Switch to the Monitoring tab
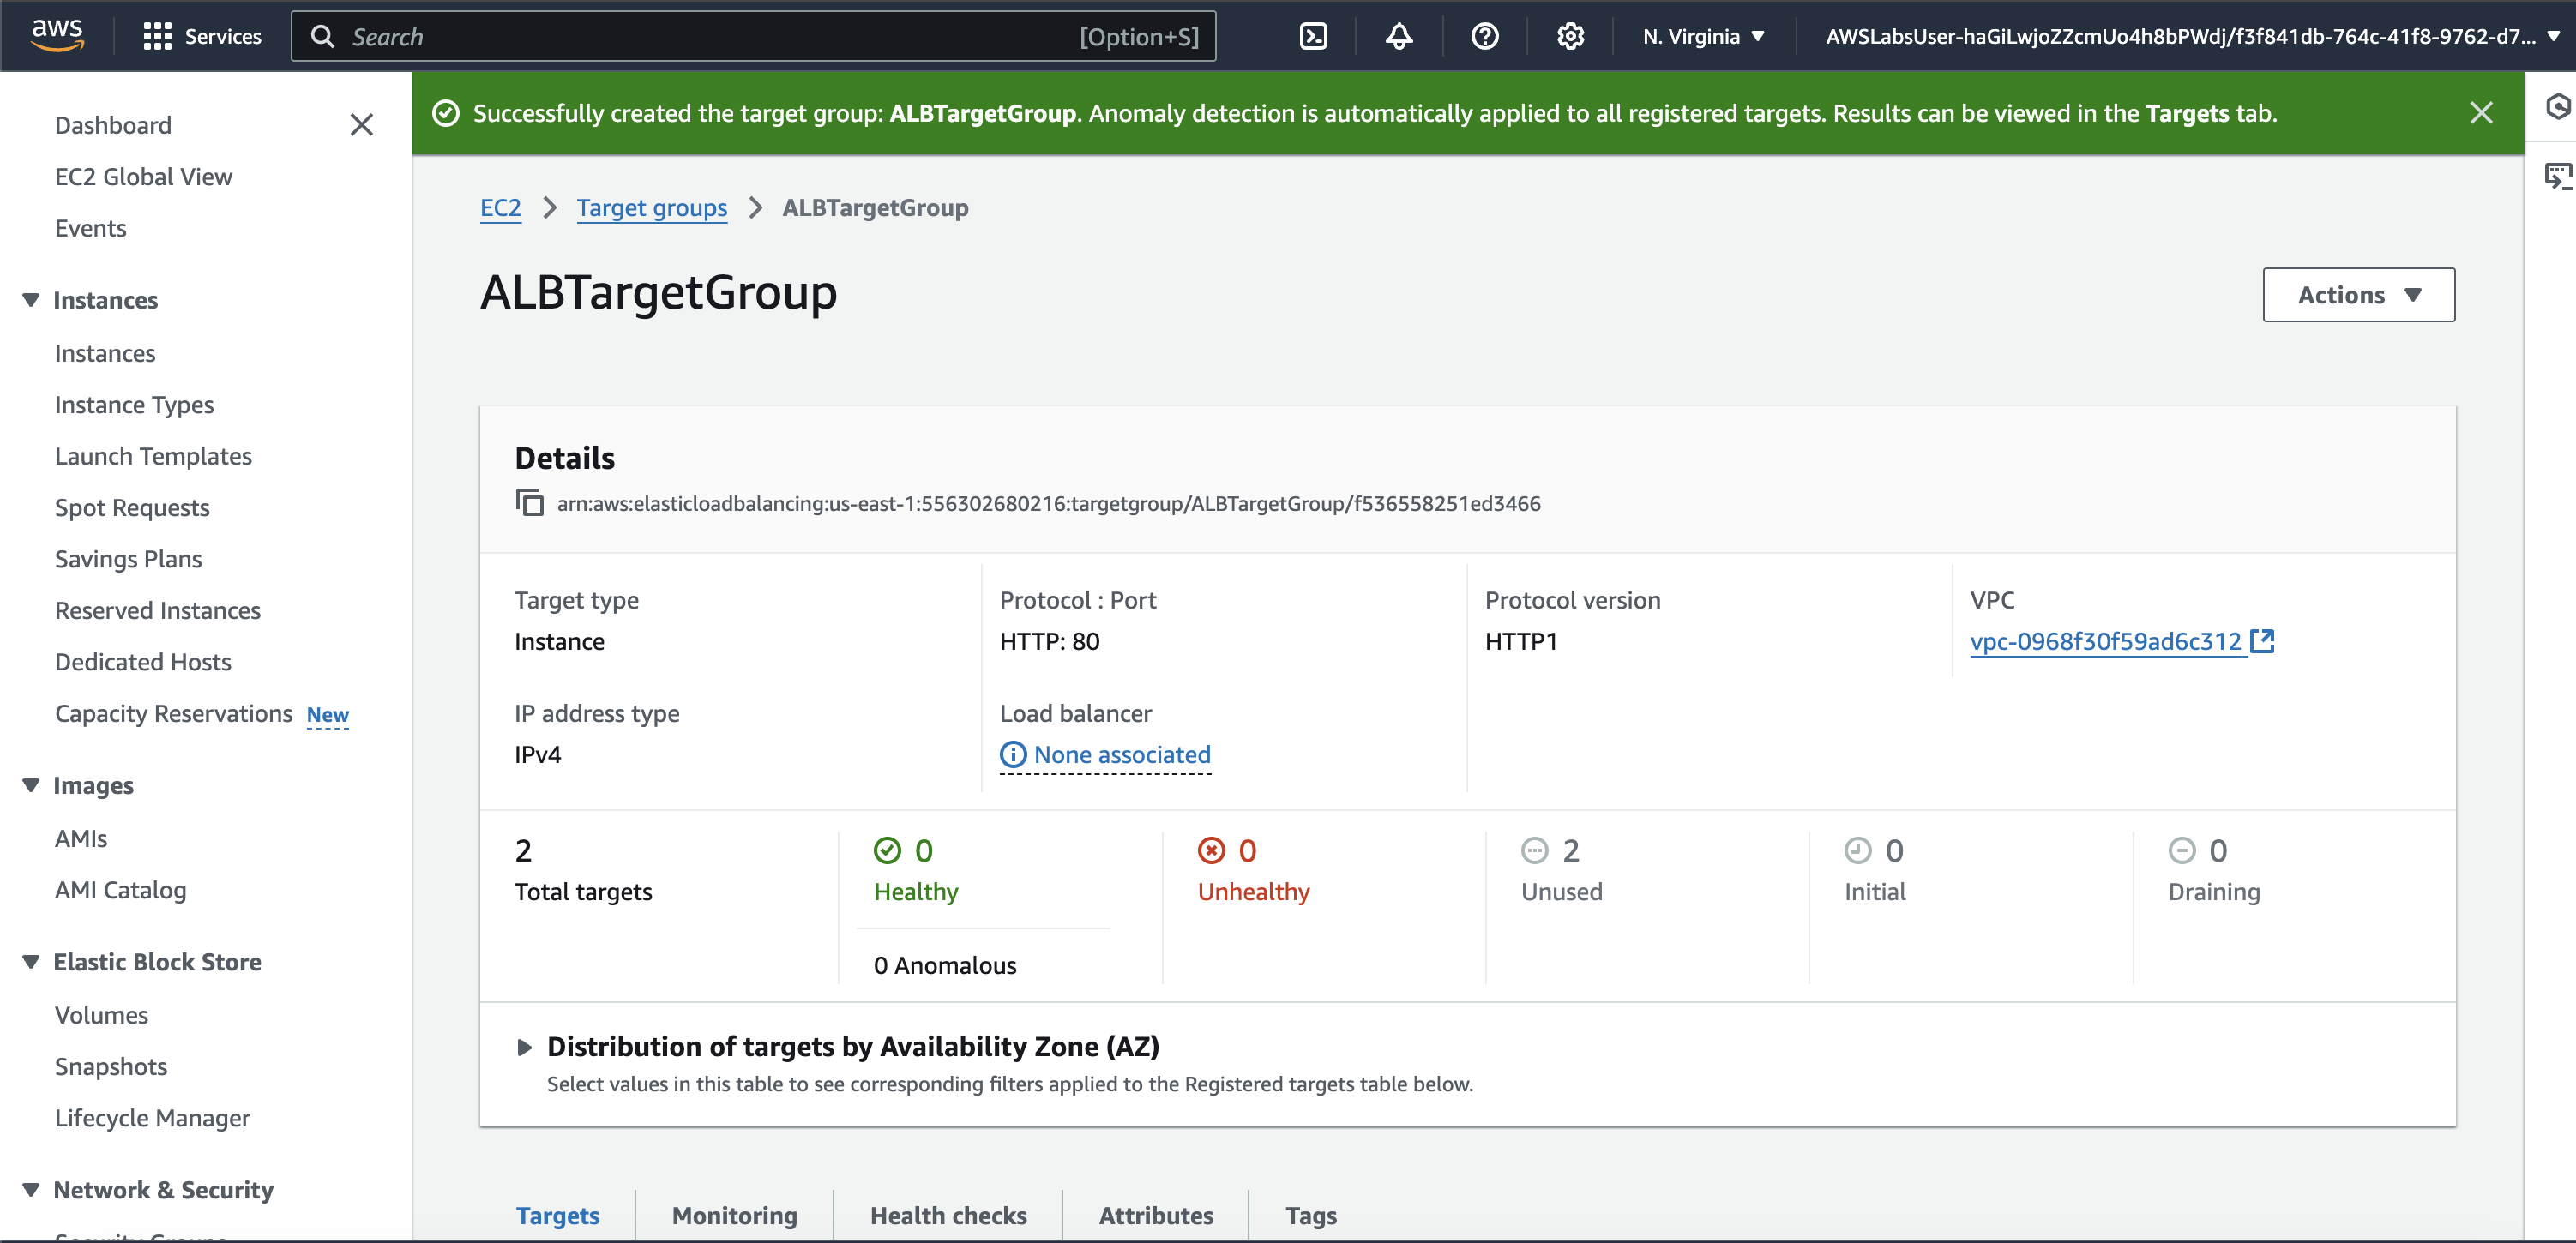The image size is (2576, 1243). 734,1216
